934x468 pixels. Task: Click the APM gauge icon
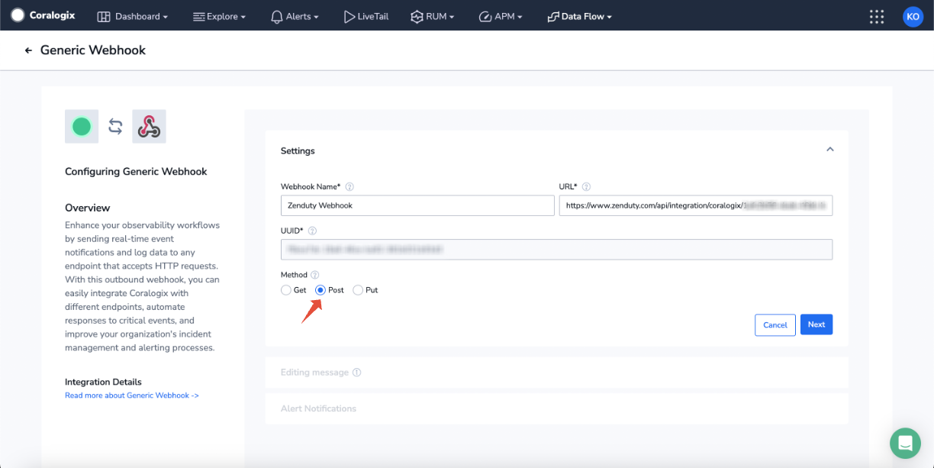pyautogui.click(x=485, y=16)
